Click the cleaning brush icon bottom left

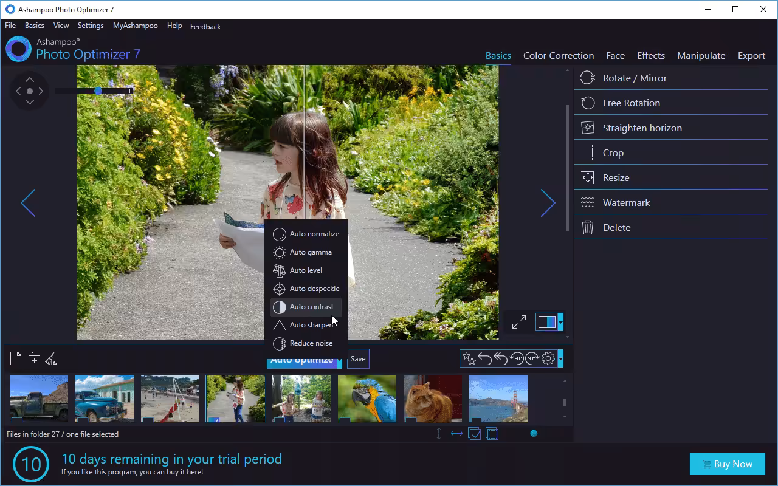(x=51, y=358)
